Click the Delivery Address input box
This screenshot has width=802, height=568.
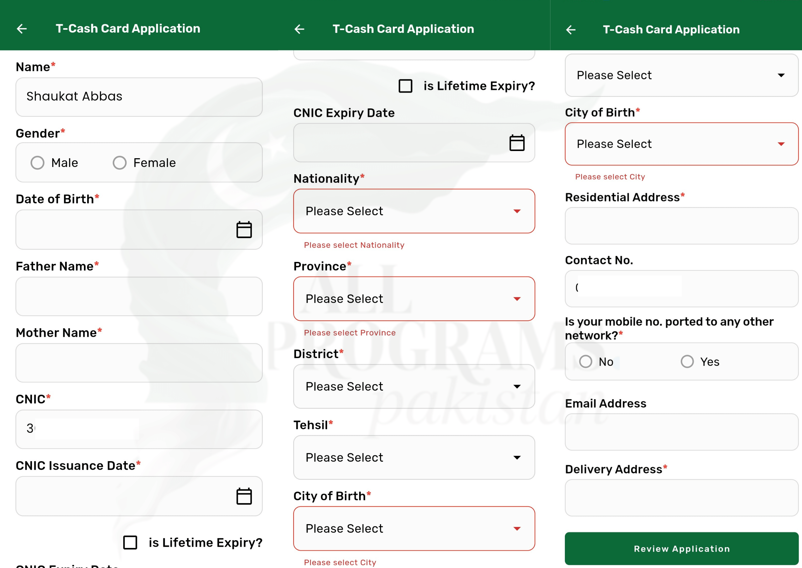[x=681, y=498]
